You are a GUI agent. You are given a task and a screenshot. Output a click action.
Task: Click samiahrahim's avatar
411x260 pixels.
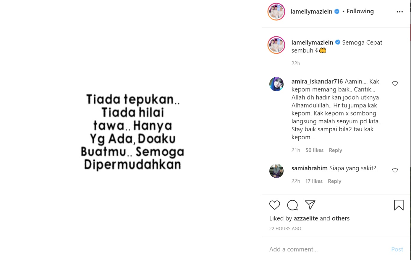tap(276, 171)
